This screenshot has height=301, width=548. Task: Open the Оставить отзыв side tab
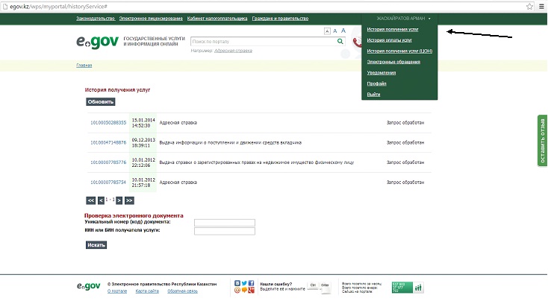(x=542, y=141)
